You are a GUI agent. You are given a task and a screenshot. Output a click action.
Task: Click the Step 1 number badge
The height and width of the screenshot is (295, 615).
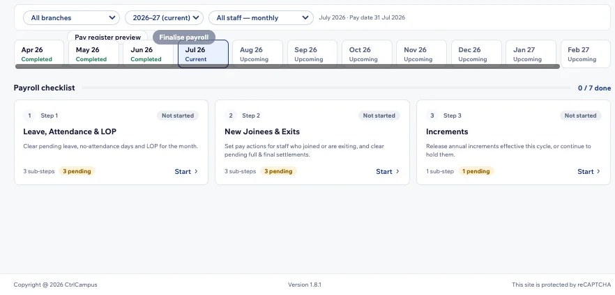pyautogui.click(x=29, y=115)
